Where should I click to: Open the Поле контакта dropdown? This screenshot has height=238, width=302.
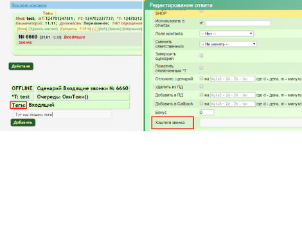[x=227, y=33]
